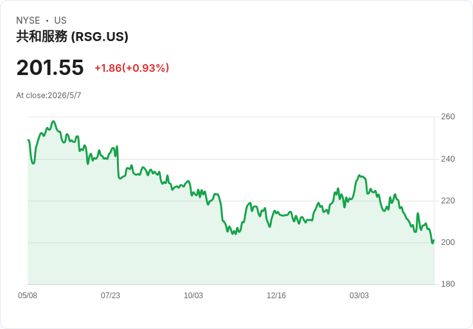
Task: Click the At close:2026/5/7 timestamp
Action: 49,96
